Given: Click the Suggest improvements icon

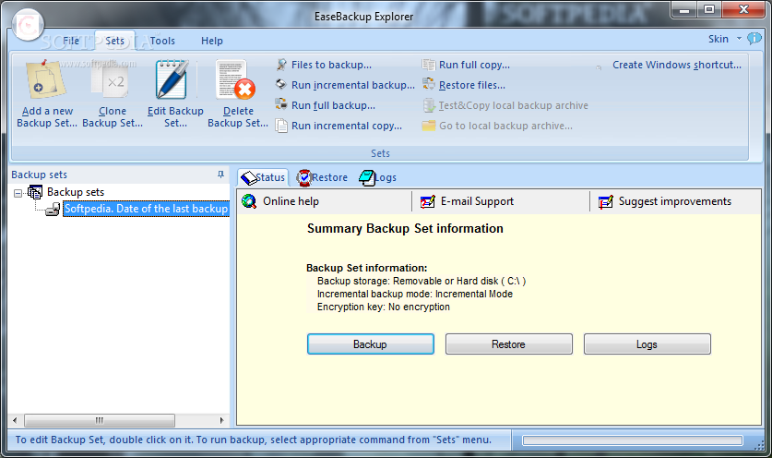Looking at the screenshot, I should pos(606,201).
